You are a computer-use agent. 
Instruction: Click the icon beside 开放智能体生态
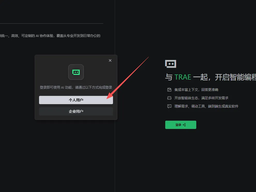pyautogui.click(x=169, y=98)
